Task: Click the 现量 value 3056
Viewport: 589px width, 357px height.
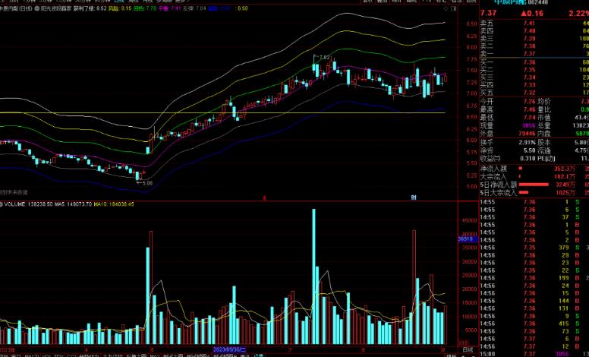Action: coord(528,125)
